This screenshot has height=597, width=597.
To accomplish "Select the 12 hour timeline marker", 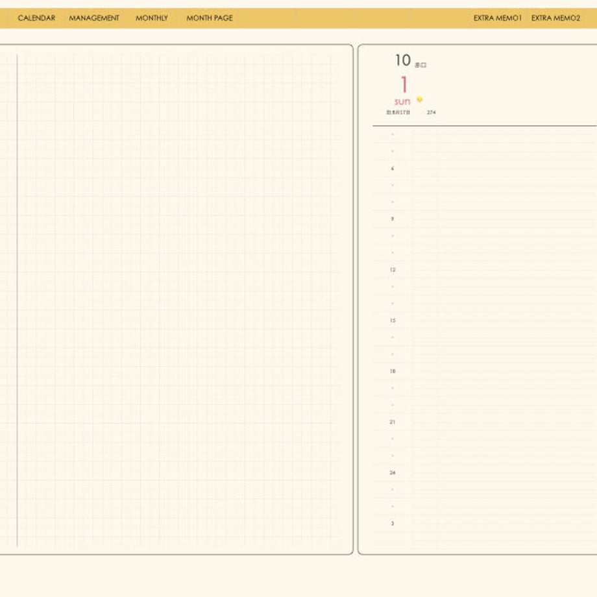I will click(393, 269).
